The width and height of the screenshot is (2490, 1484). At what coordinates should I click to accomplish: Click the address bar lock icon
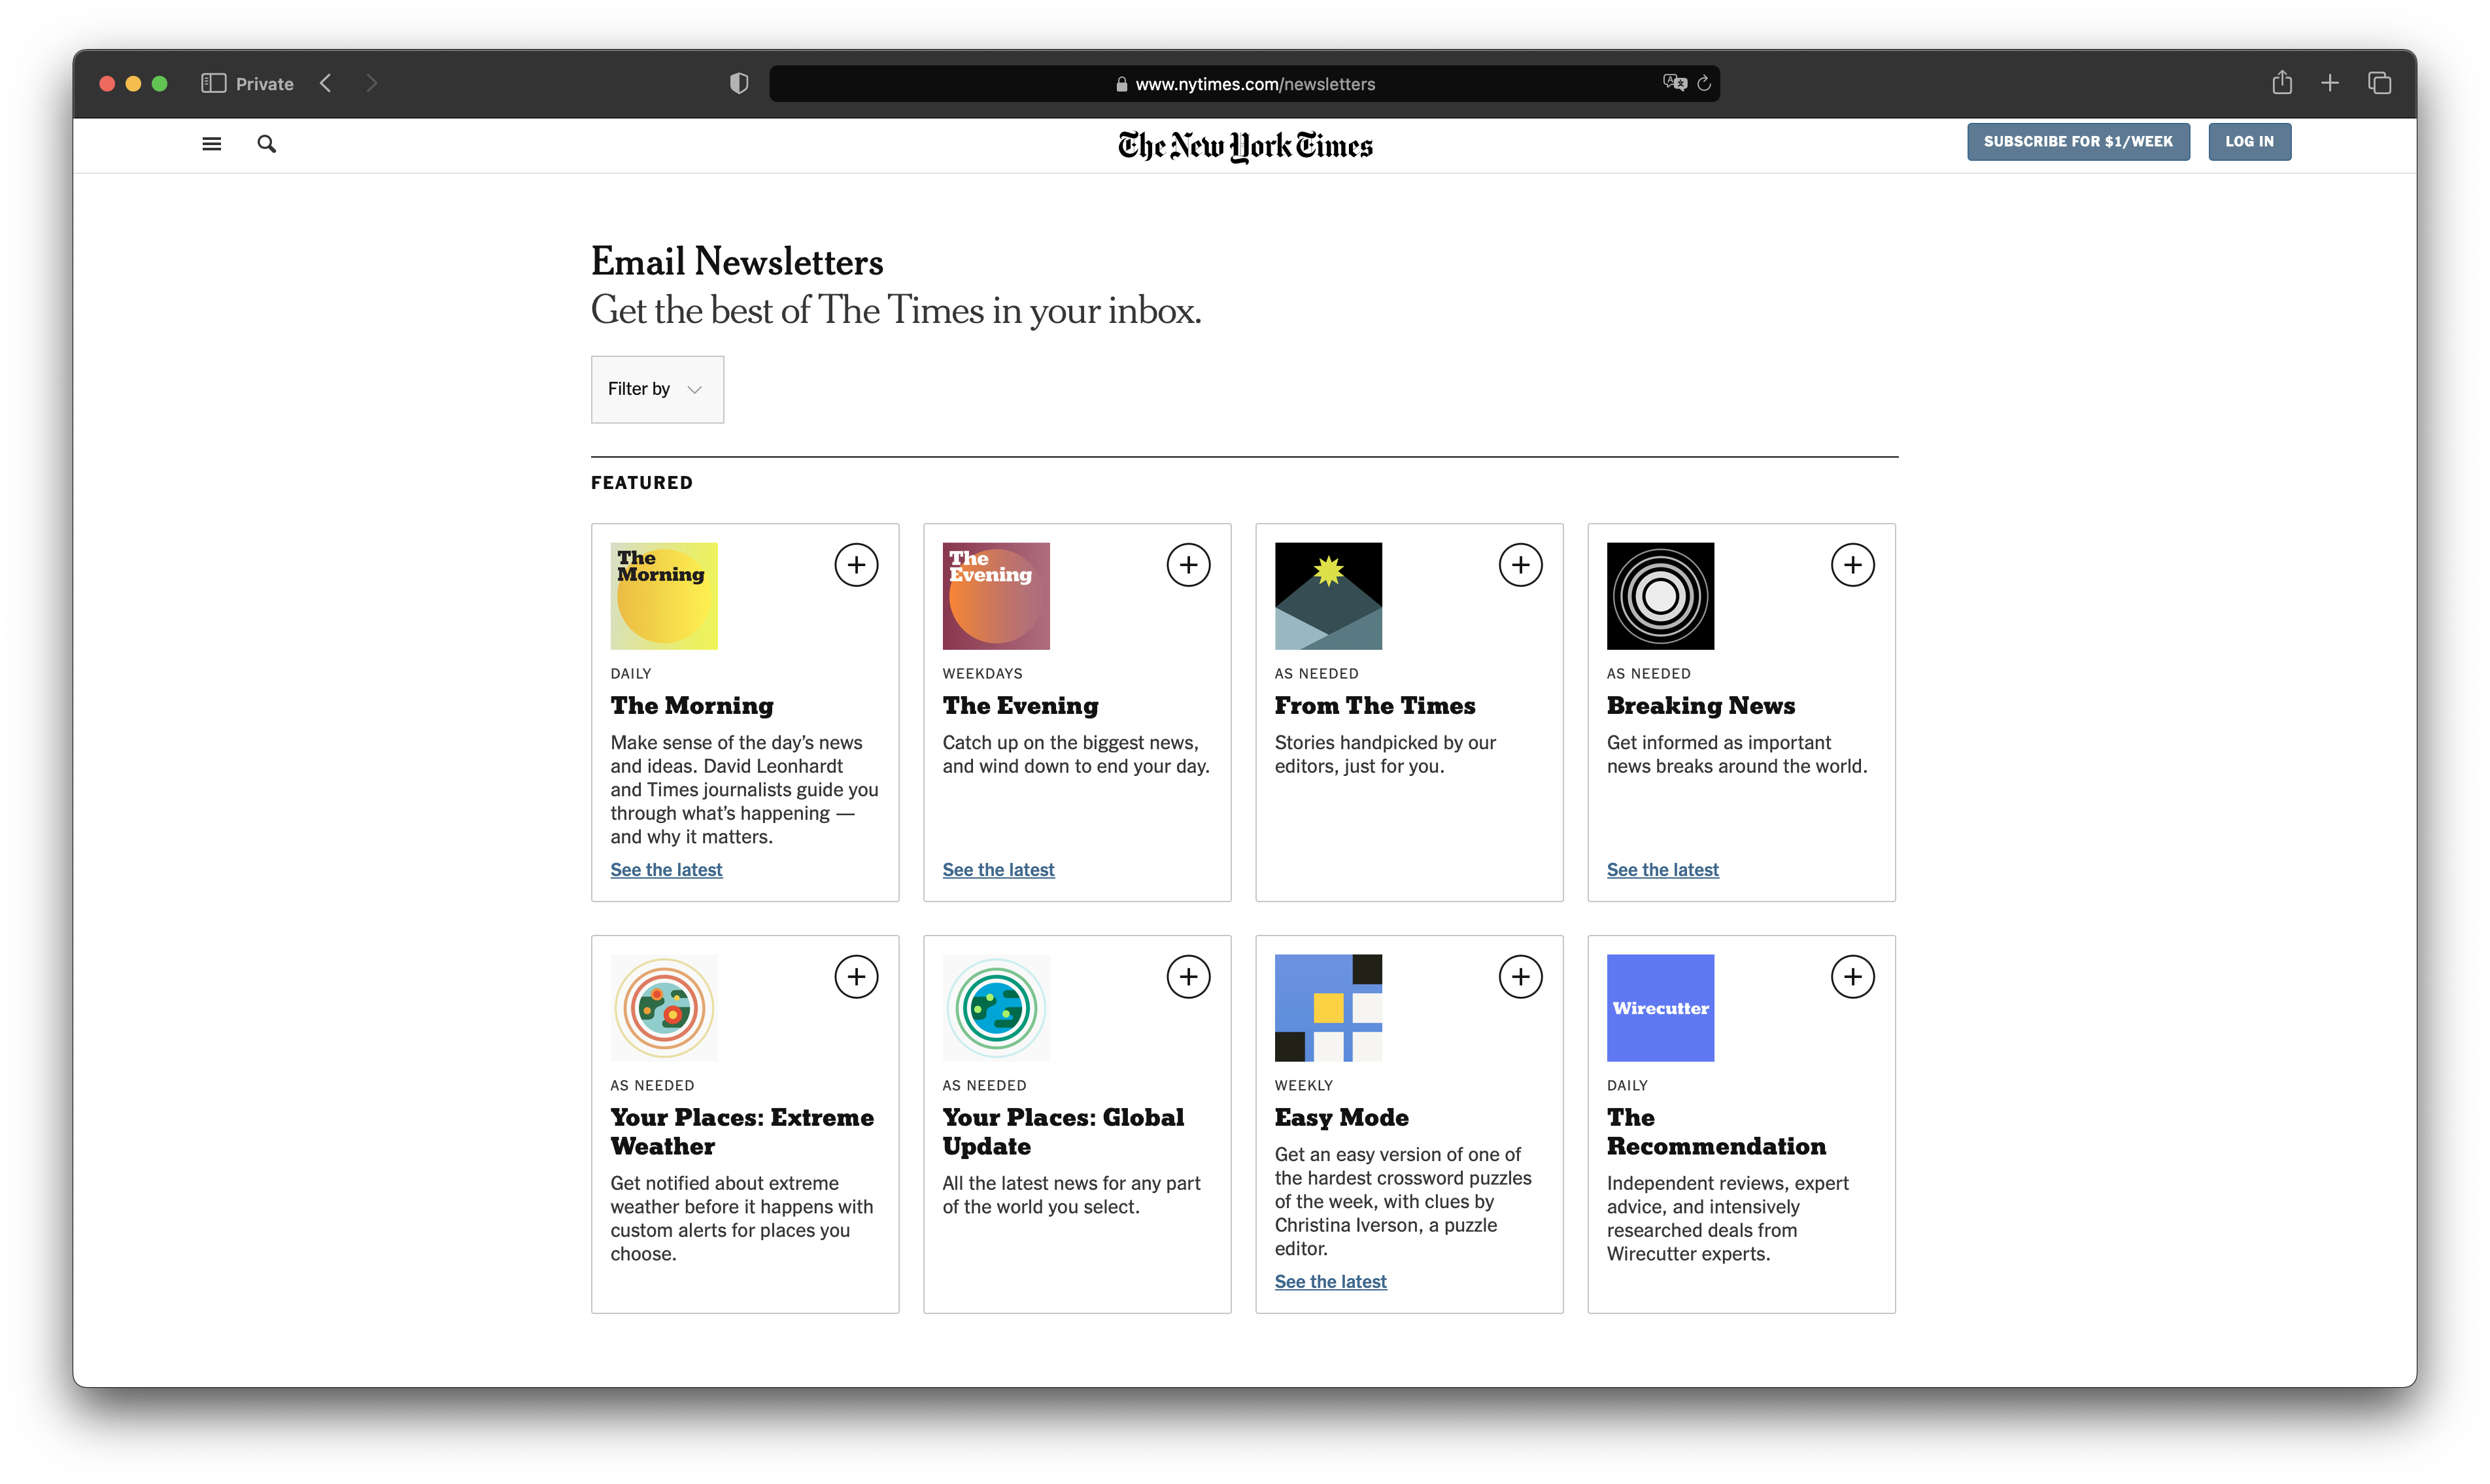[1121, 84]
